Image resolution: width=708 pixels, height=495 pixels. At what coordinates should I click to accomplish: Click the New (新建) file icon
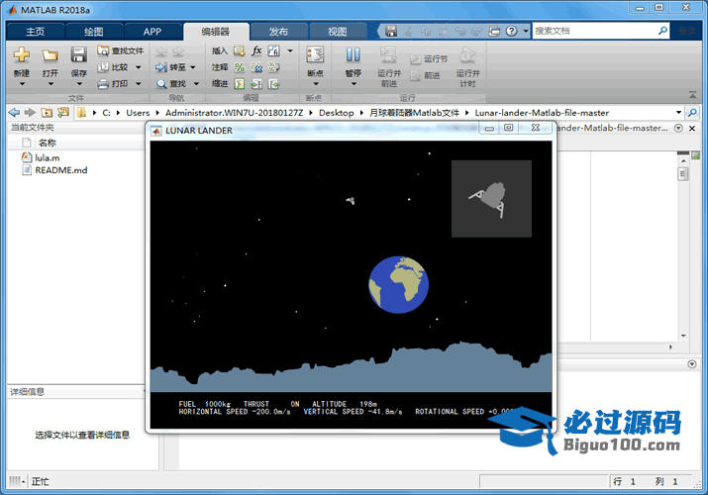point(21,55)
